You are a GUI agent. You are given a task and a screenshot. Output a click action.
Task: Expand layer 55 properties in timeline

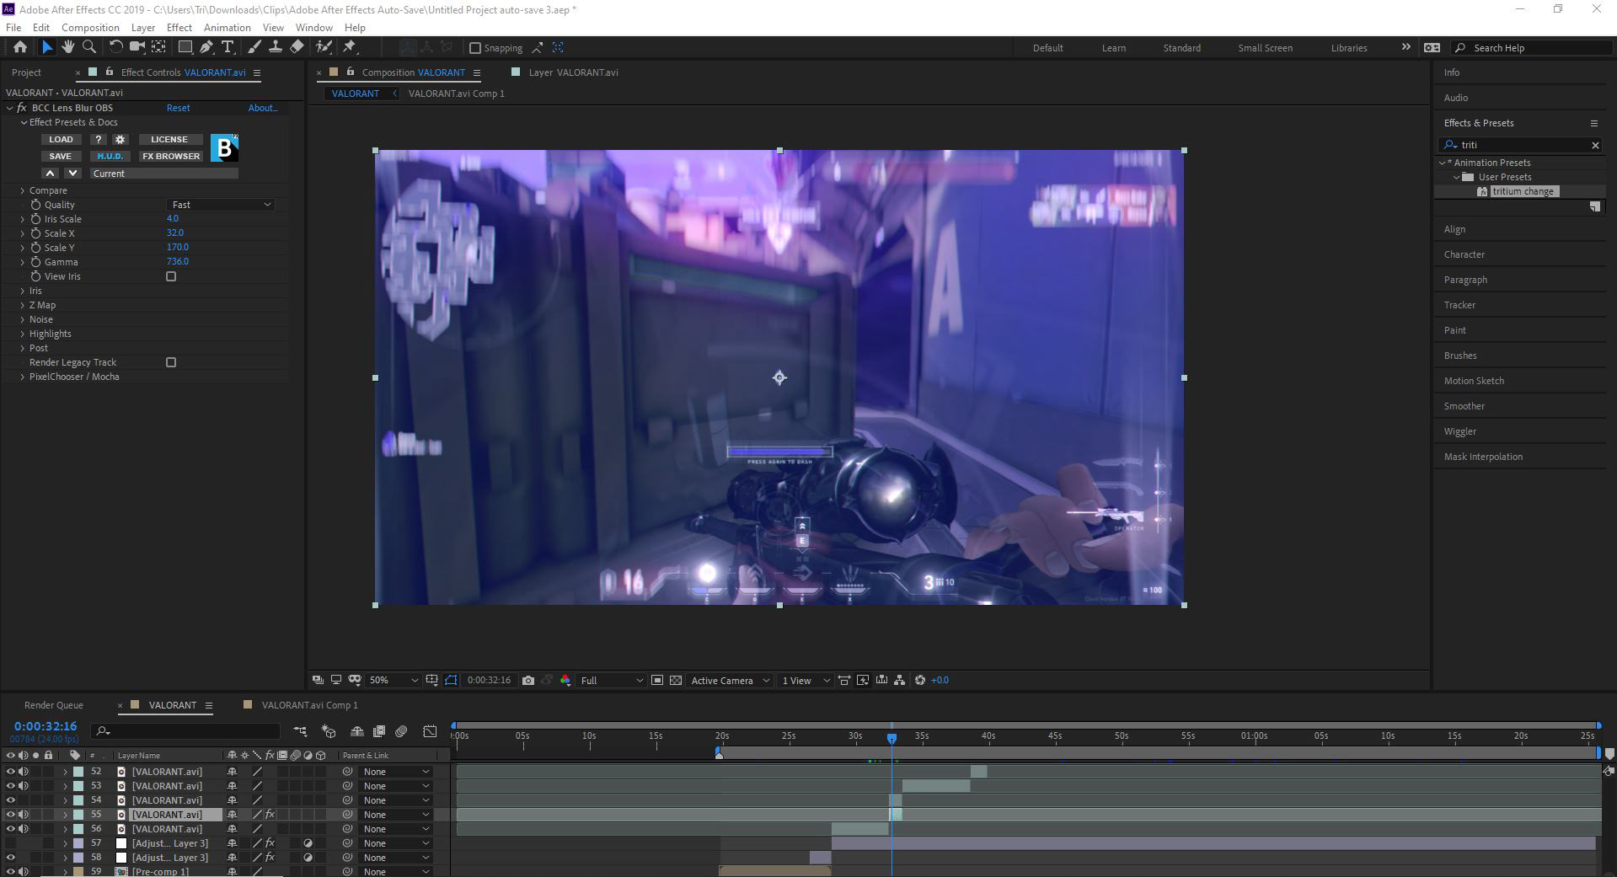click(x=65, y=815)
